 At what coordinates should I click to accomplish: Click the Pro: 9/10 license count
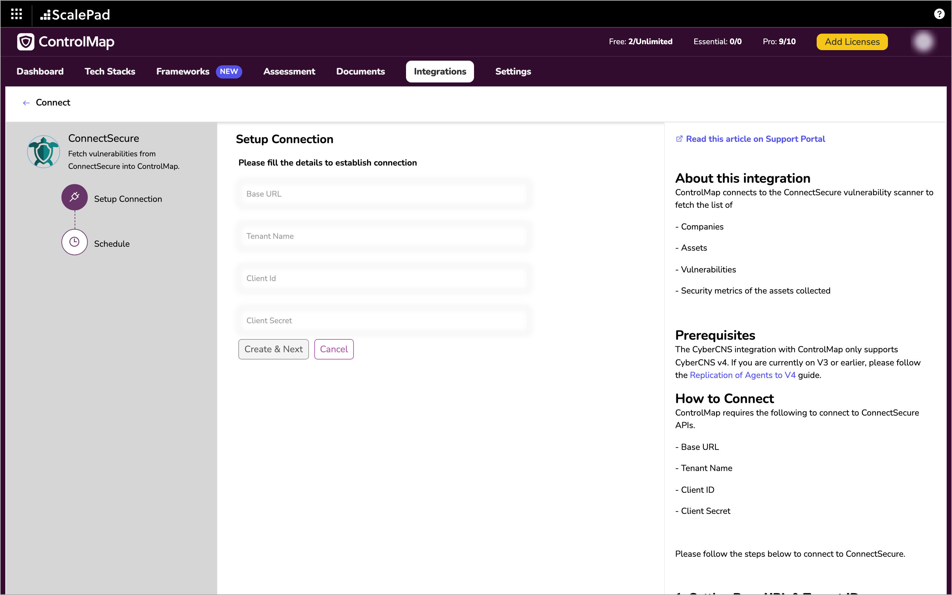pyautogui.click(x=779, y=42)
